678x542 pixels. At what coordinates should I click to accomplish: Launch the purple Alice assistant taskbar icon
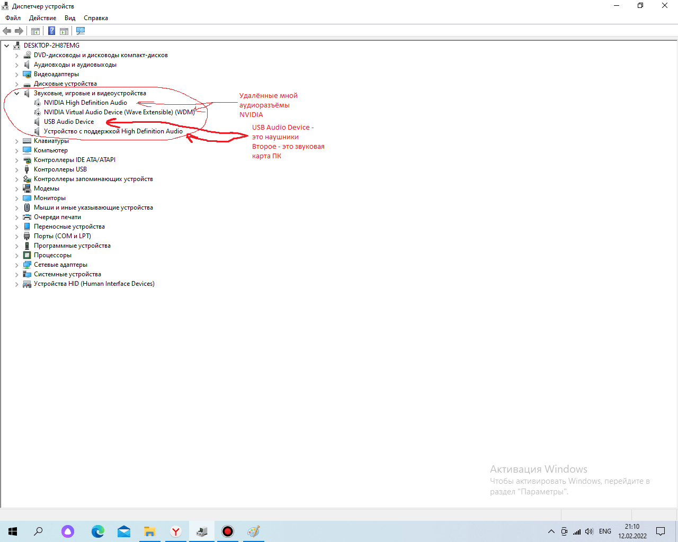click(x=68, y=531)
